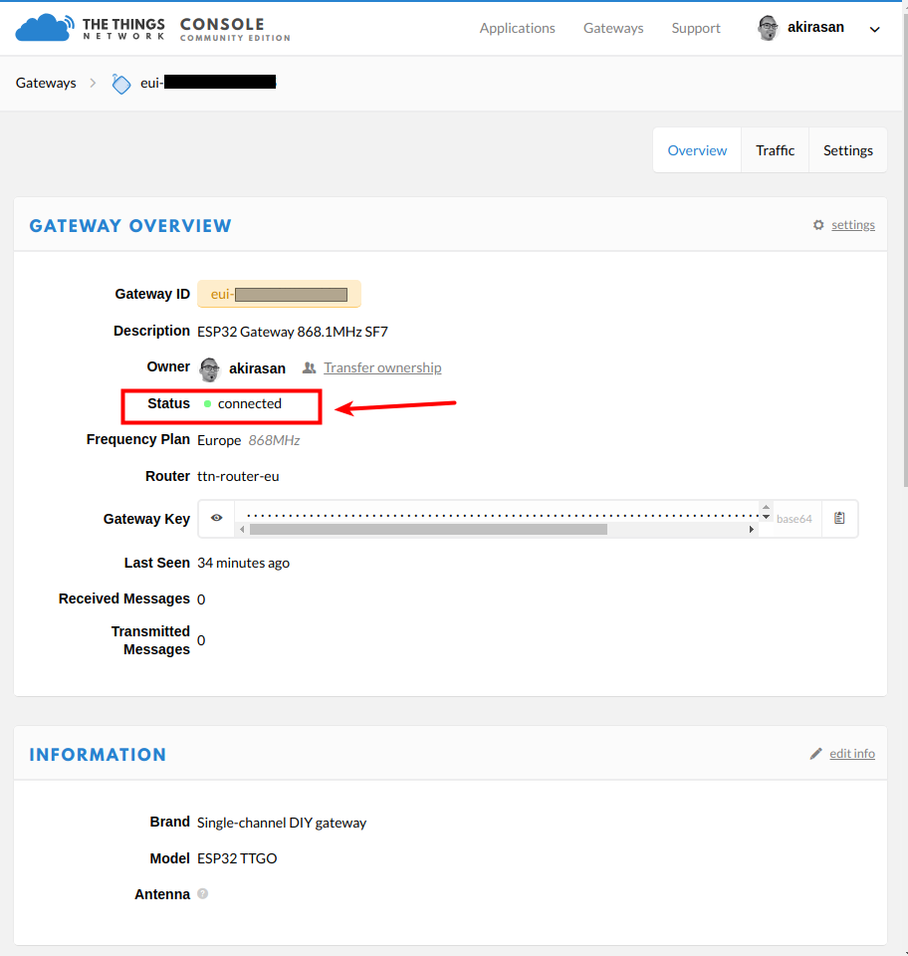
Task: Open the Applications menu item
Action: pos(517,28)
